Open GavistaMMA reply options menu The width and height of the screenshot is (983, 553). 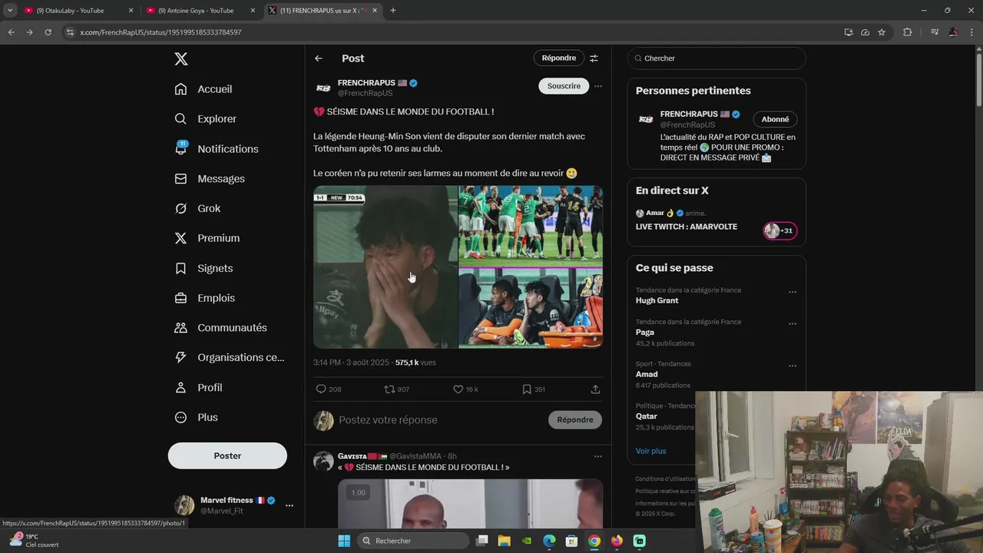tap(598, 456)
